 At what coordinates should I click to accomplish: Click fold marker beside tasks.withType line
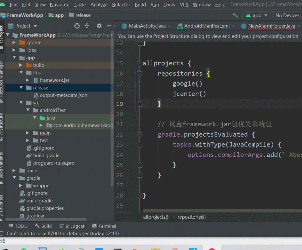pyautogui.click(x=140, y=145)
